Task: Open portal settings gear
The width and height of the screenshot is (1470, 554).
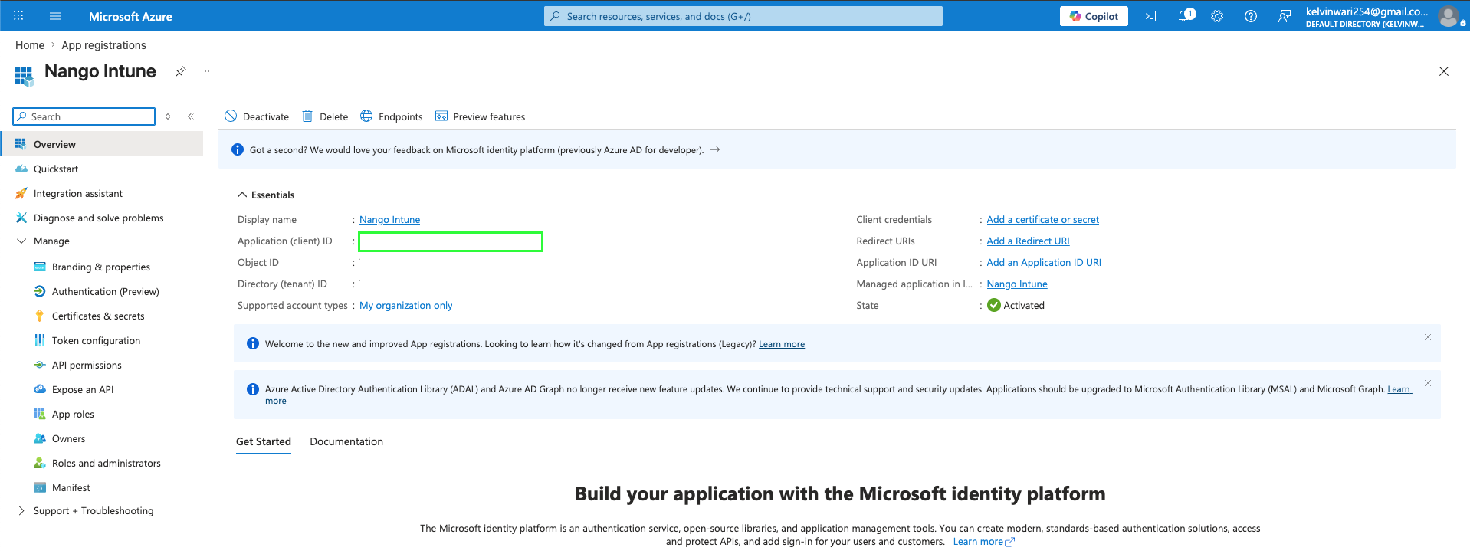Action: point(1217,16)
